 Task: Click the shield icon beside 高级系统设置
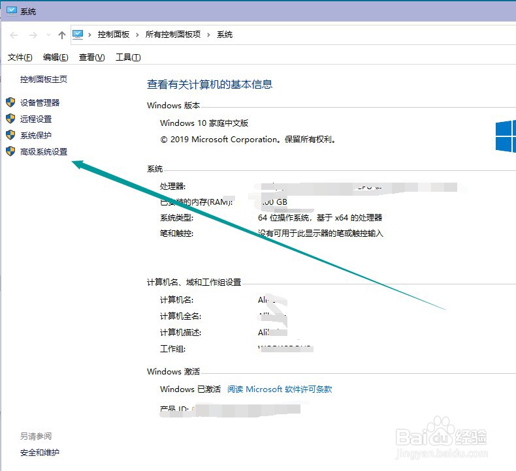[10, 151]
